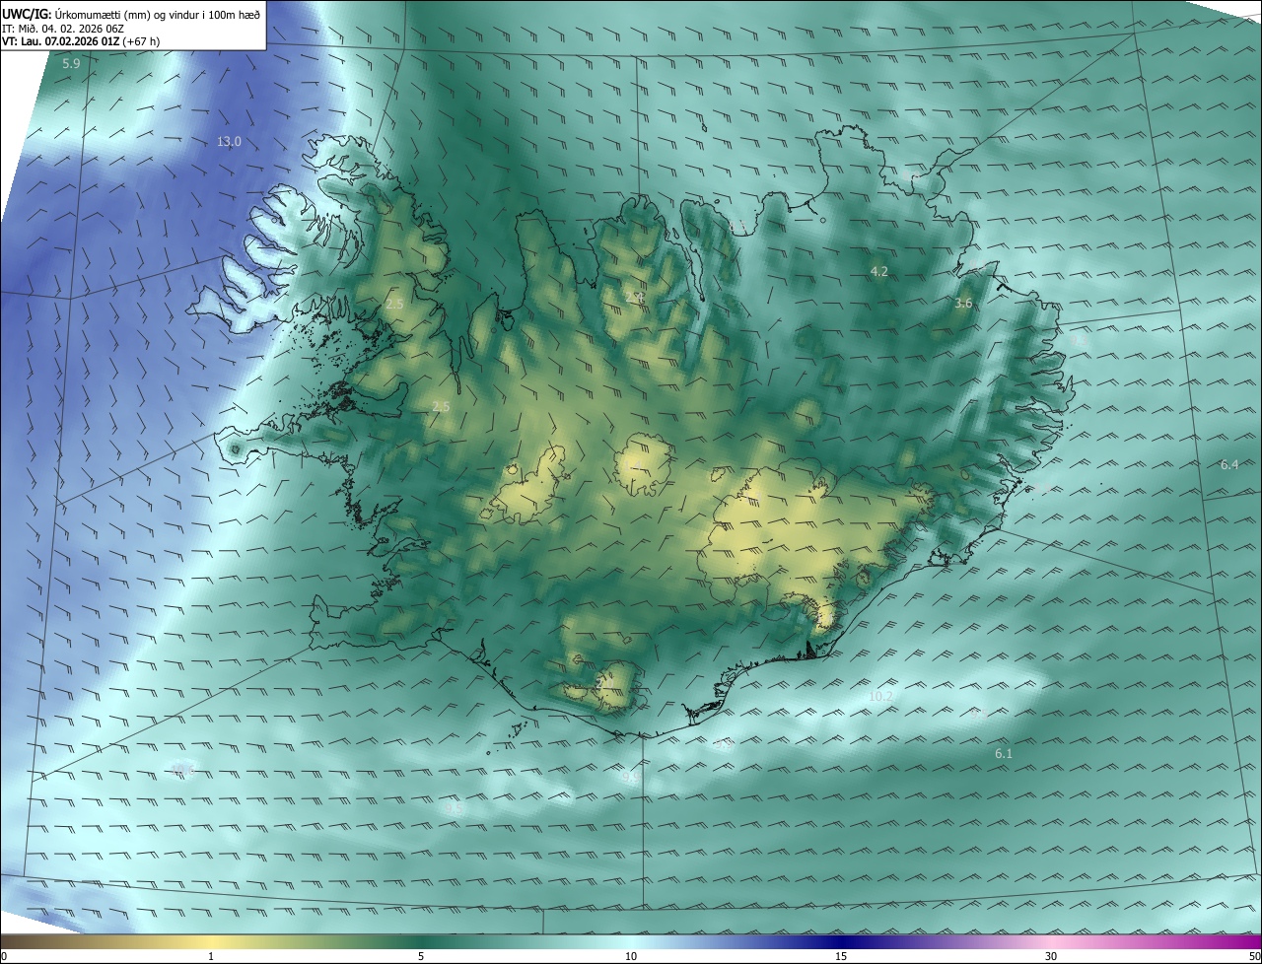Click the valid time "VT: Lau. 07.02.2026 01Z (+67 h)"
This screenshot has height=964, width=1262.
point(82,41)
